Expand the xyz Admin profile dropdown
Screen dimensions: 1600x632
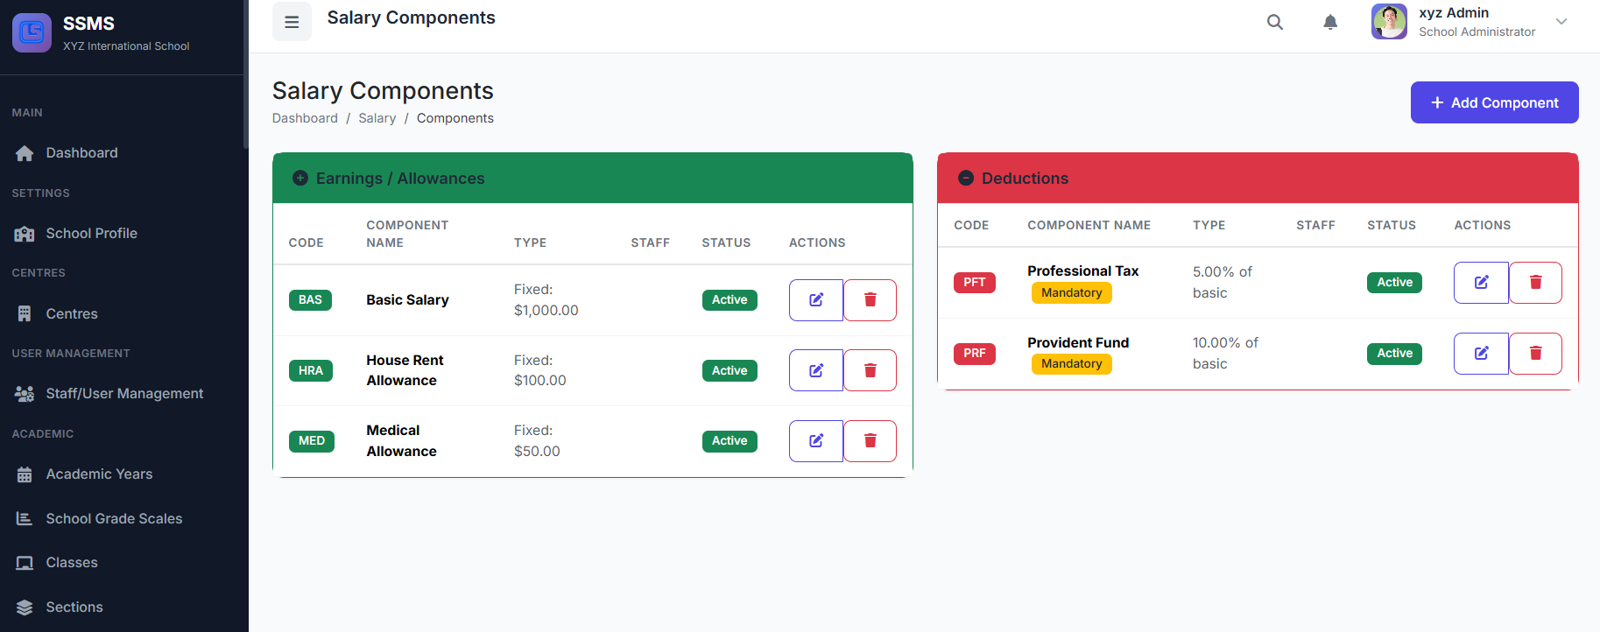1561,22
